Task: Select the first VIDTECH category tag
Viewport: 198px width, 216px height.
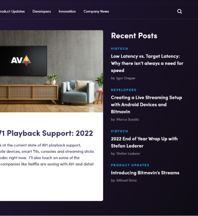Action: click(119, 49)
